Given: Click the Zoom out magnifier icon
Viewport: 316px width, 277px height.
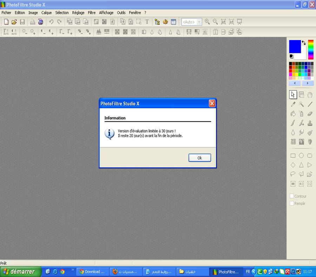Looking at the screenshot, I should click(x=215, y=22).
